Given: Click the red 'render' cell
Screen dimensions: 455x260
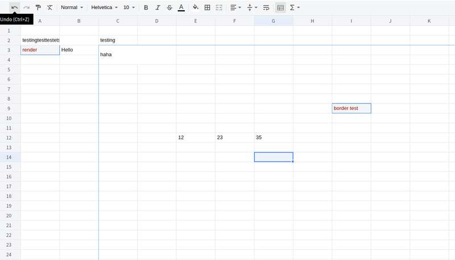Looking at the screenshot, I should 40,50.
